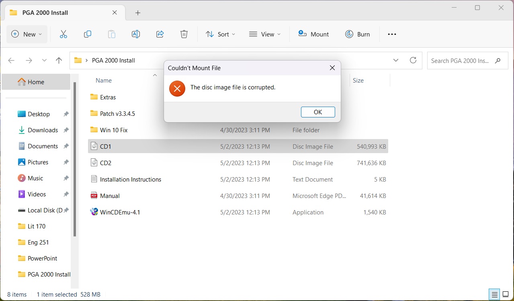Click the address bar folder chevron
Viewport: 514px width, 301px height.
click(x=86, y=61)
